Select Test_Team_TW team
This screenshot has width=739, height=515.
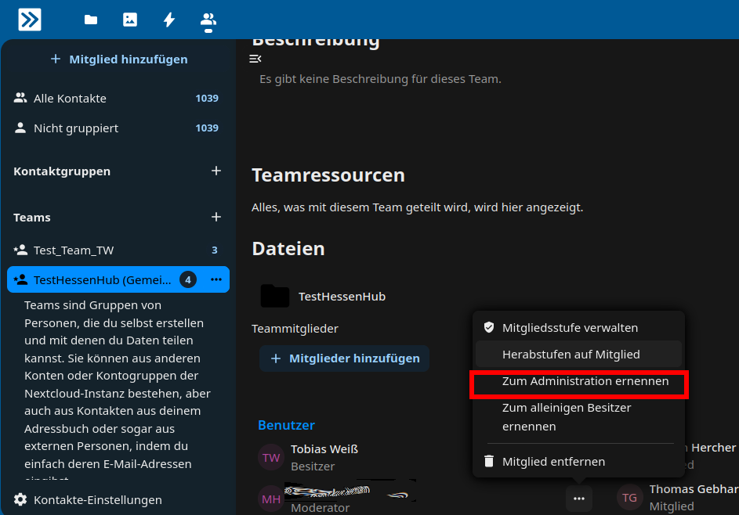74,250
